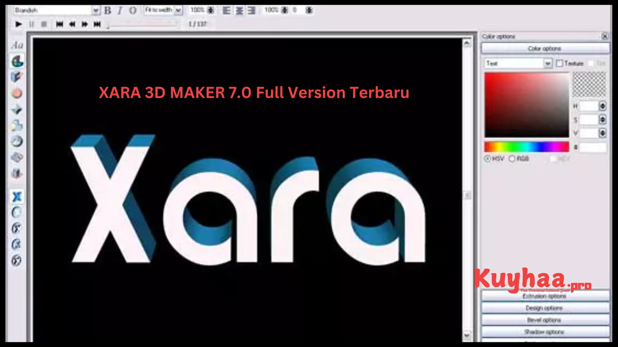Viewport: 618px width, 347px height.
Task: Adjust the first 100% spinner arrows
Action: [x=211, y=10]
